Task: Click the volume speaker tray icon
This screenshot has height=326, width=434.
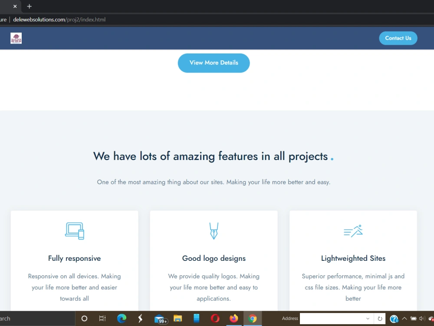Action: point(422,319)
